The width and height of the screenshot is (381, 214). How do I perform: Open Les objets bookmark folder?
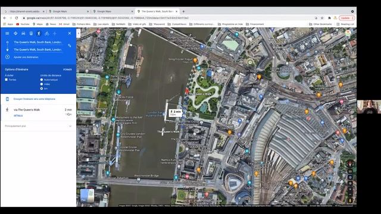click(x=101, y=24)
